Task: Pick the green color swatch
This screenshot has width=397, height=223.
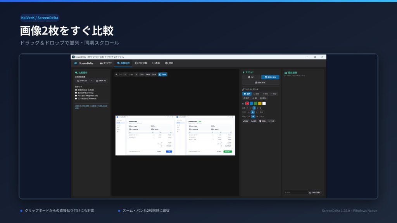Action: tap(256, 103)
